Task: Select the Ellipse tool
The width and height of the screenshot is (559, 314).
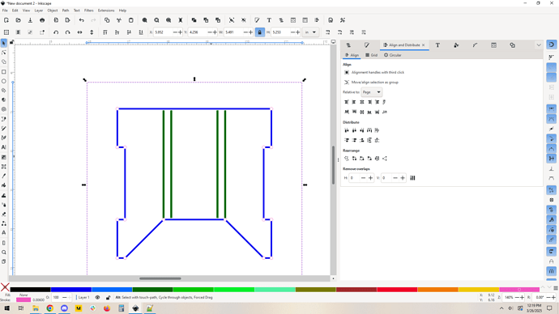Action: tap(4, 81)
